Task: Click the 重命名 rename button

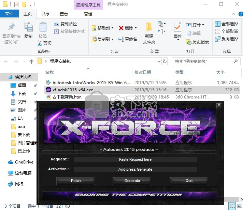Action: pos(128,39)
